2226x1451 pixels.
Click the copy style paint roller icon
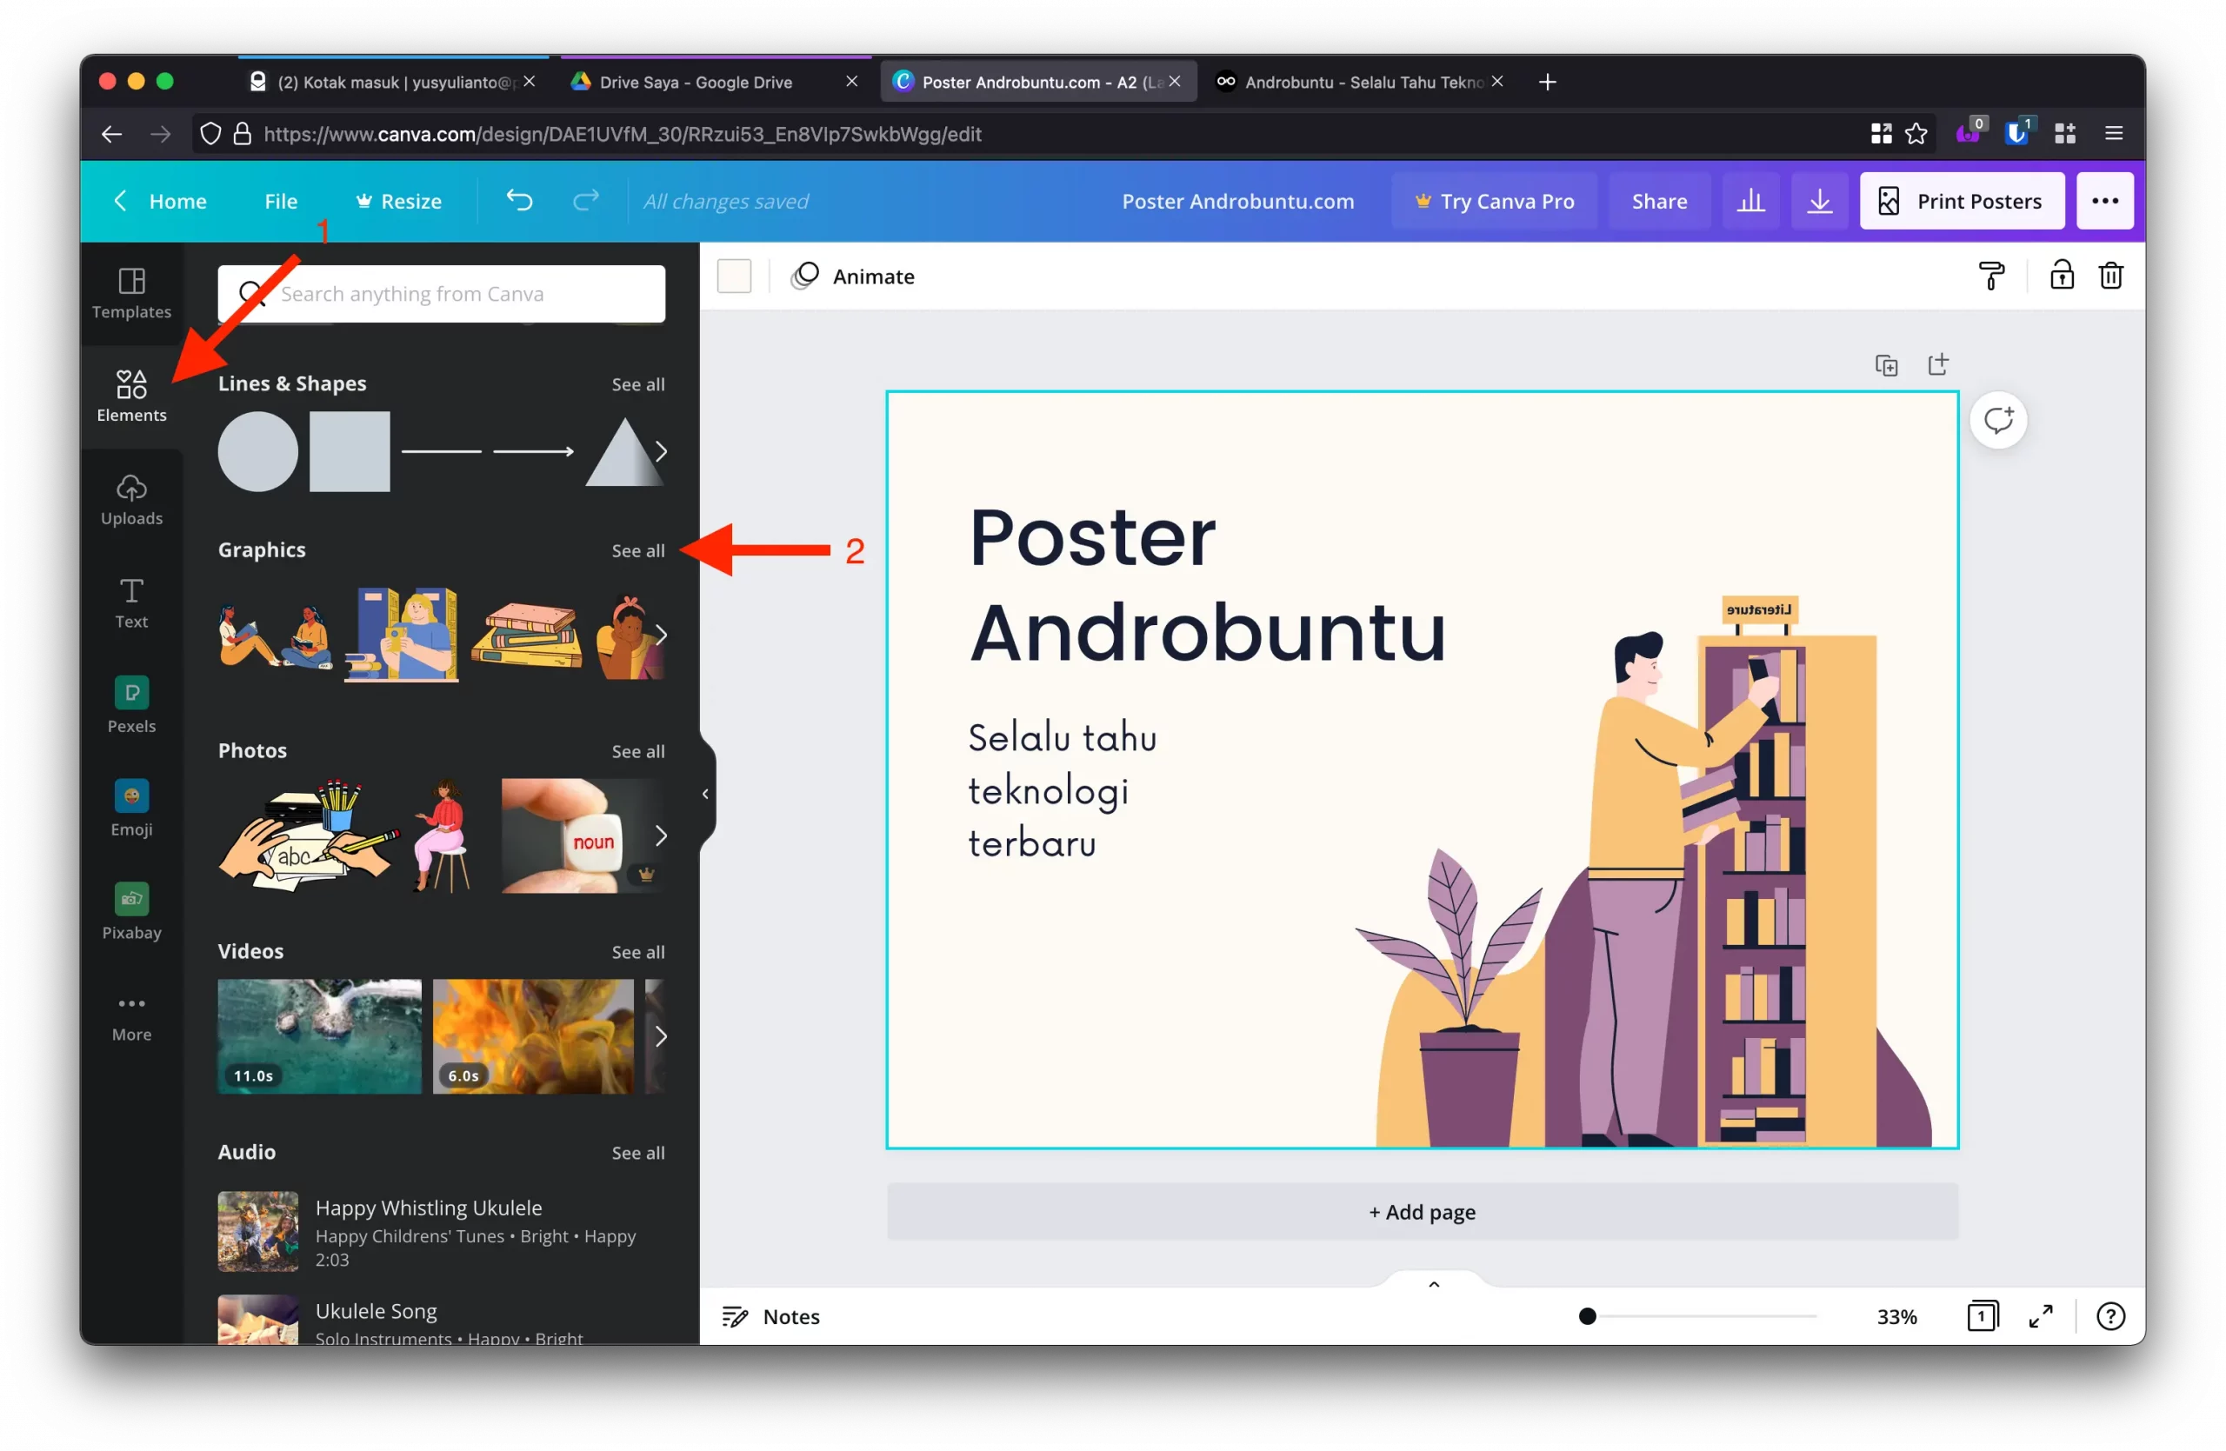(x=1991, y=276)
